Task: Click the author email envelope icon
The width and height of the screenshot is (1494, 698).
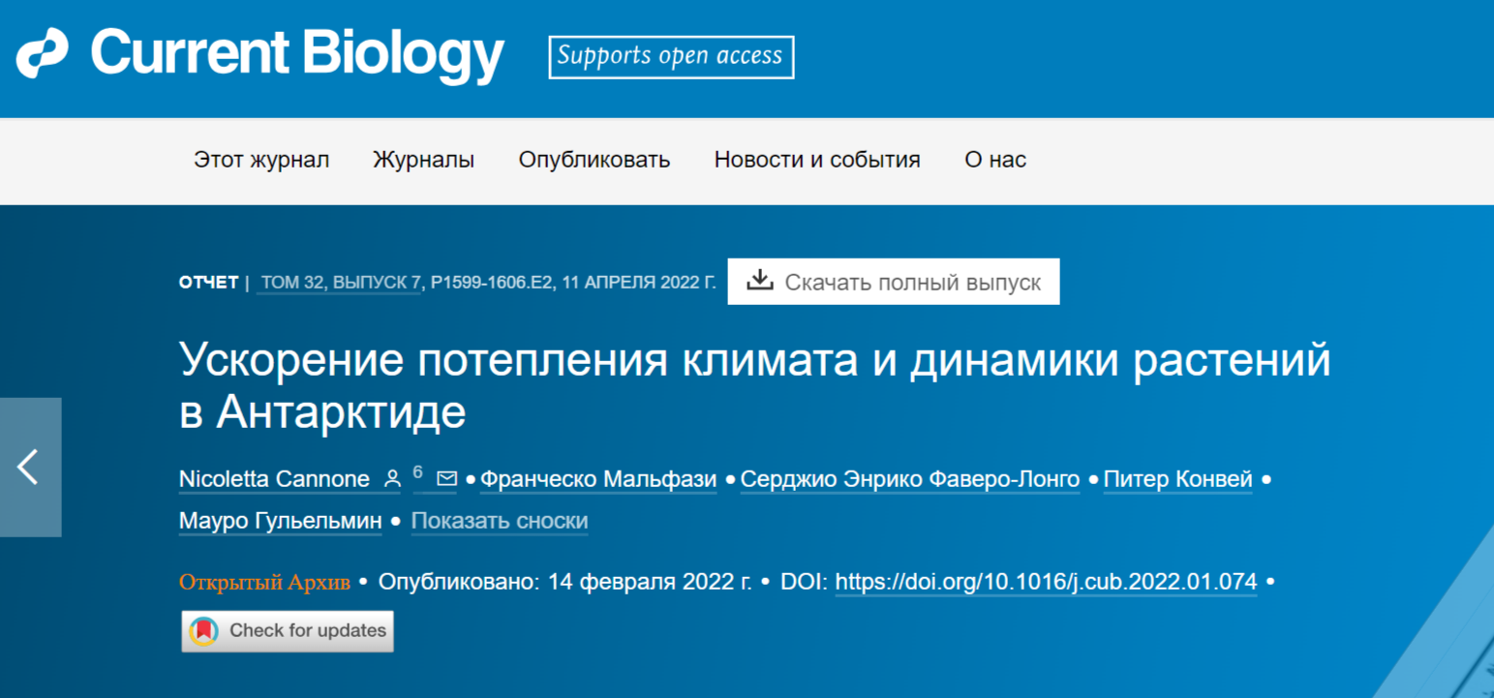Action: (x=446, y=478)
